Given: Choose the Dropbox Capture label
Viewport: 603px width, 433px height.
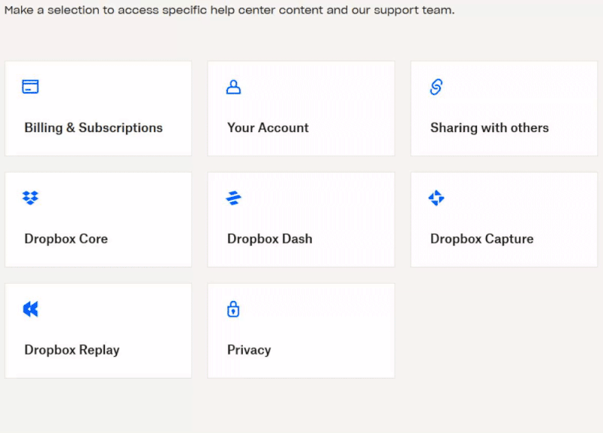Looking at the screenshot, I should tap(481, 239).
